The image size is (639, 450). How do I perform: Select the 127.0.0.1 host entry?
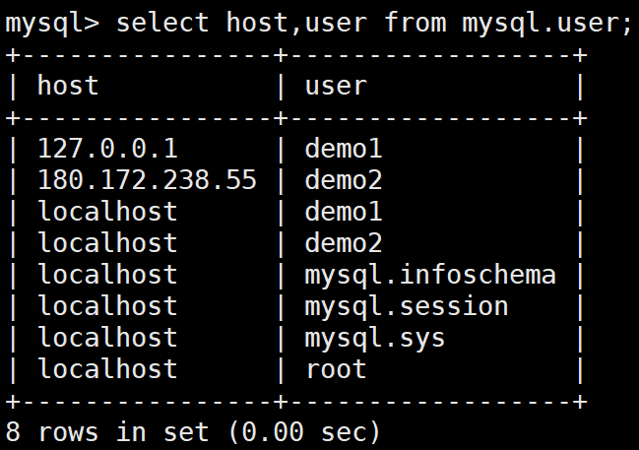click(106, 149)
